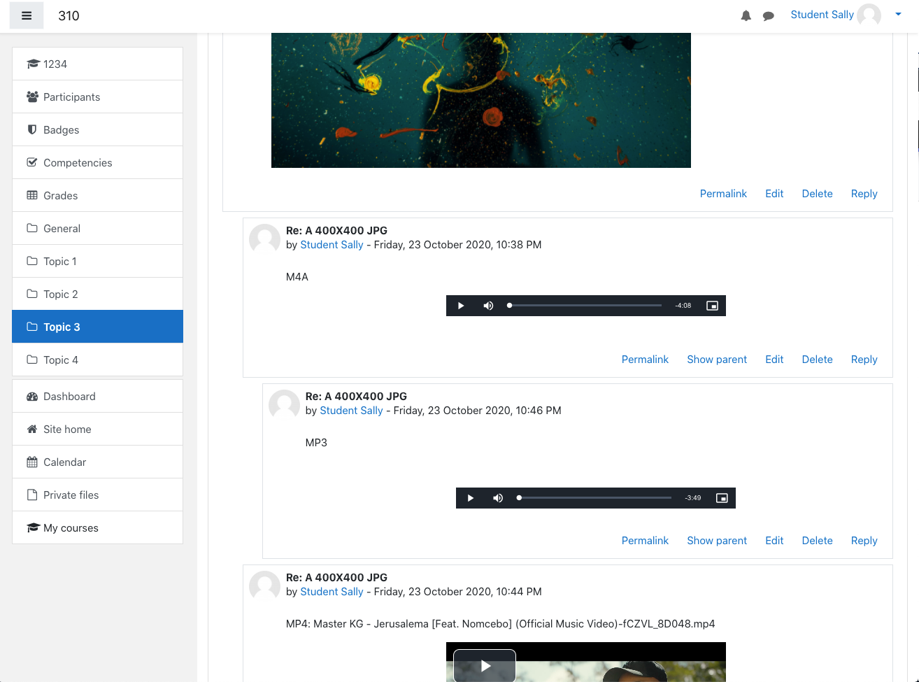Jump to the General section
Image resolution: width=919 pixels, height=682 pixels.
(x=98, y=228)
